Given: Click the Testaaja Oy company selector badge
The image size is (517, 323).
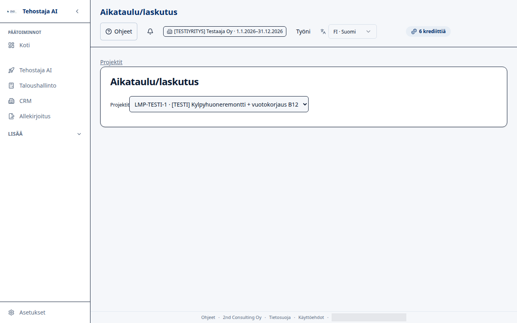Looking at the screenshot, I should coord(225,31).
